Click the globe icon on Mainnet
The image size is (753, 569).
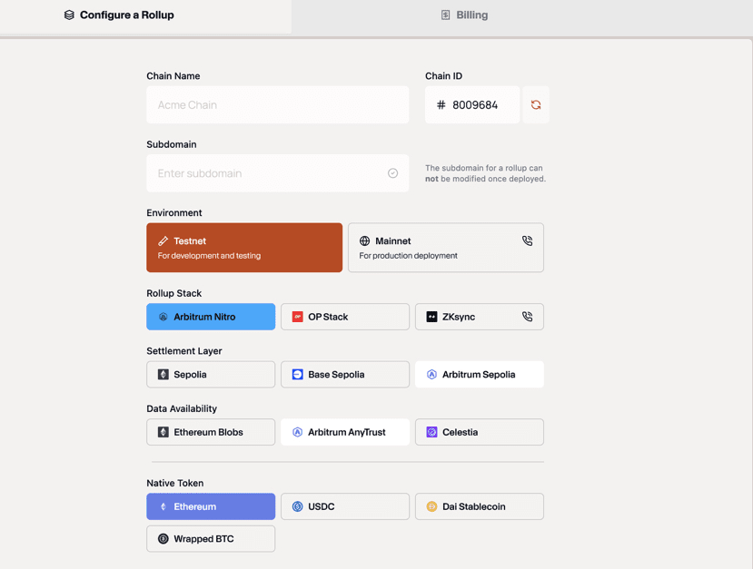(x=364, y=241)
